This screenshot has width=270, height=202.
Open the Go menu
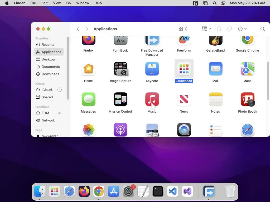(69, 3)
